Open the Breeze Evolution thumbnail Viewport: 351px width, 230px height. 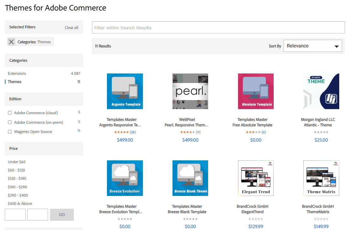point(125,178)
